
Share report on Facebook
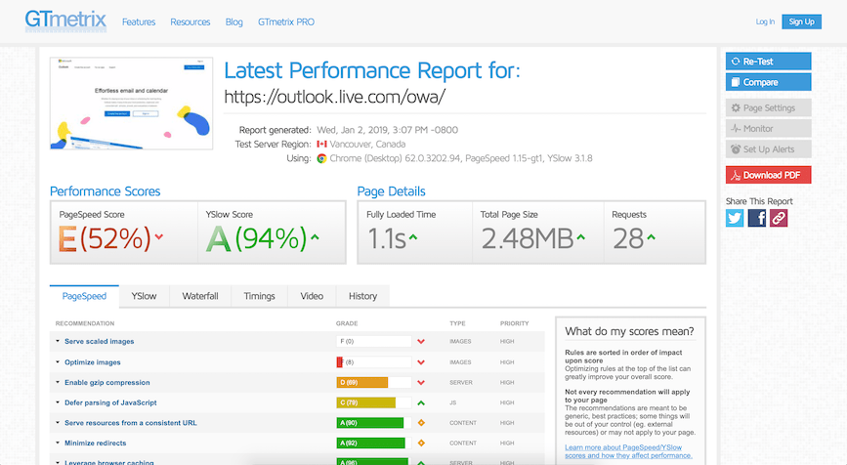click(757, 218)
